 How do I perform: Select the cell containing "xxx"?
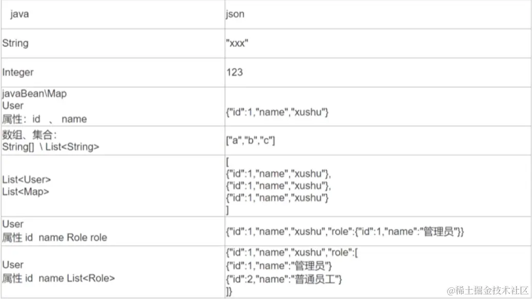coord(237,44)
